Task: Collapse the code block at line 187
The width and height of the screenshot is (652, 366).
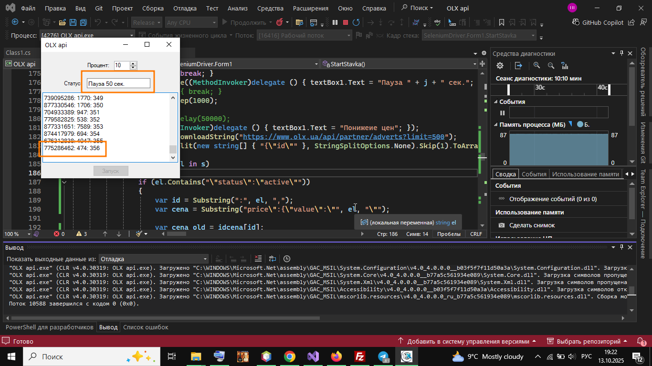Action: coord(64,182)
